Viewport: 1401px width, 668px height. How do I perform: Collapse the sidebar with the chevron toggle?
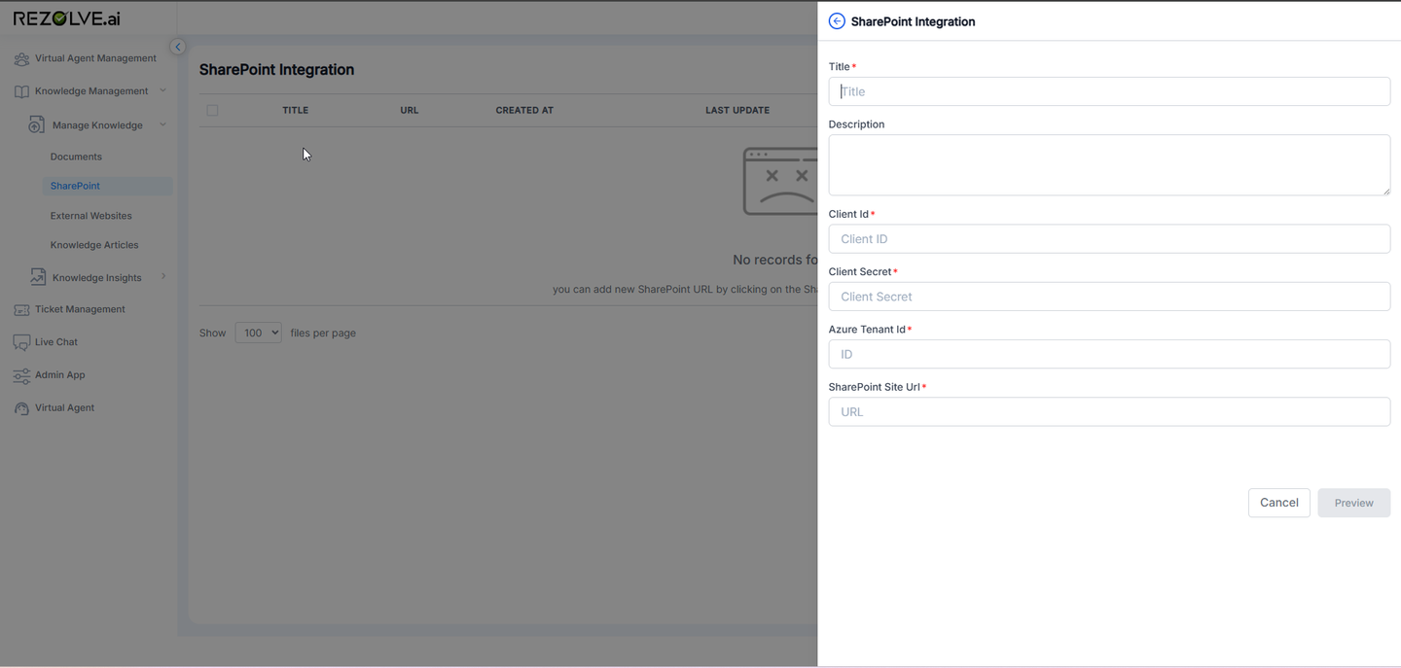pos(177,47)
